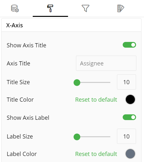Open the funnel filter tab

pos(86,8)
